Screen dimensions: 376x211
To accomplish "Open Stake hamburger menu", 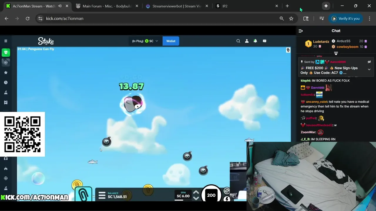I will pyautogui.click(x=6, y=41).
